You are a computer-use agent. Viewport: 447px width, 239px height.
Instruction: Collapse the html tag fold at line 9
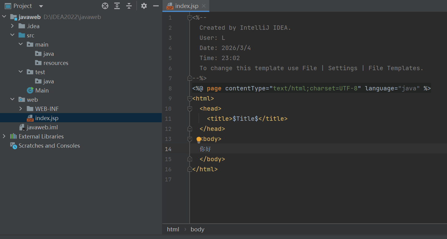tap(190, 98)
